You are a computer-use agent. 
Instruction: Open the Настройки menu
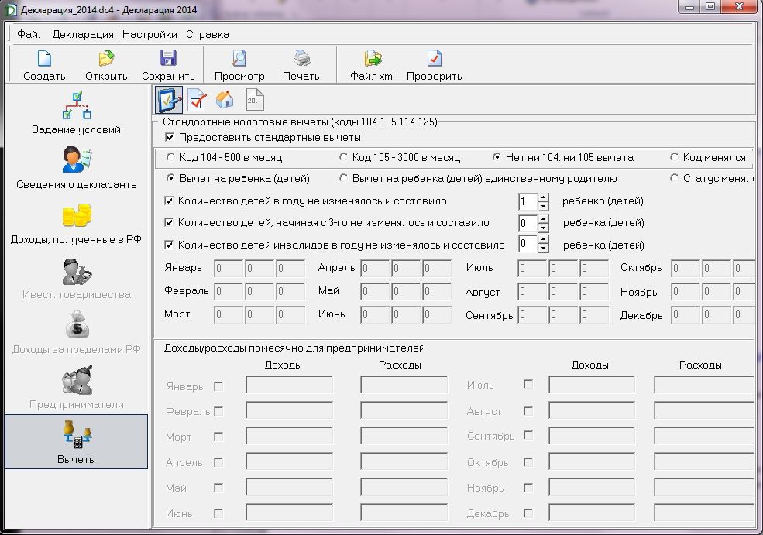tap(150, 34)
